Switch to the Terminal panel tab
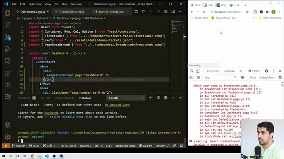Screen dimensions: 284x159 coord(85,98)
